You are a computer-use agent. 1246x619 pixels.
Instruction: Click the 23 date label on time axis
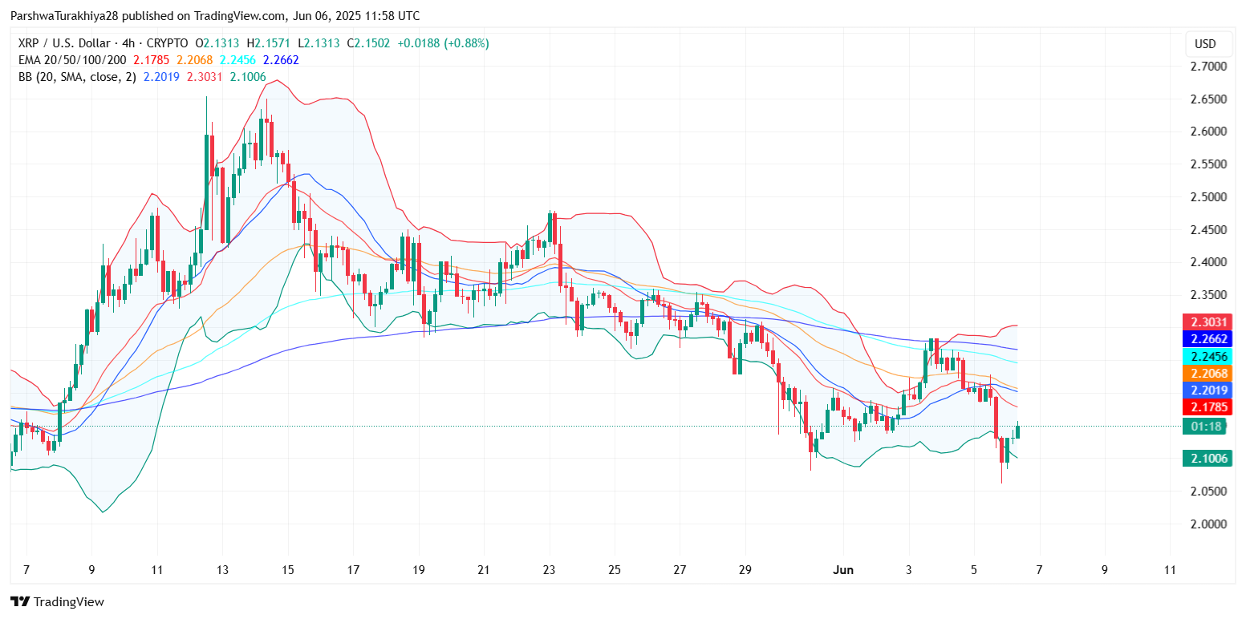coord(550,570)
